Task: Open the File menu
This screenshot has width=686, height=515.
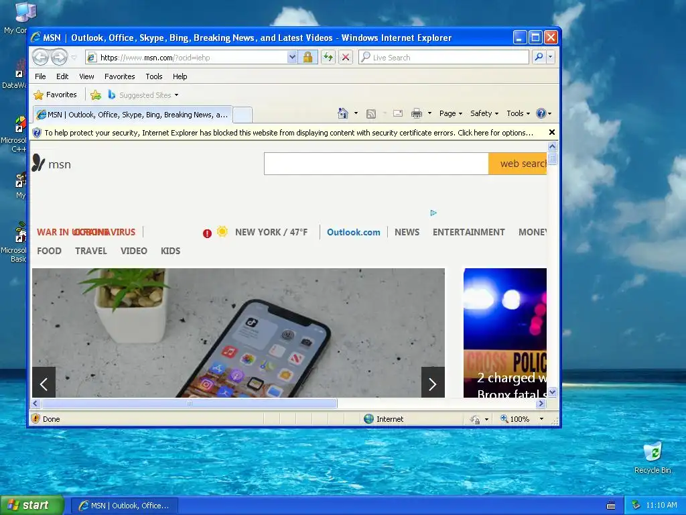Action: [x=40, y=76]
